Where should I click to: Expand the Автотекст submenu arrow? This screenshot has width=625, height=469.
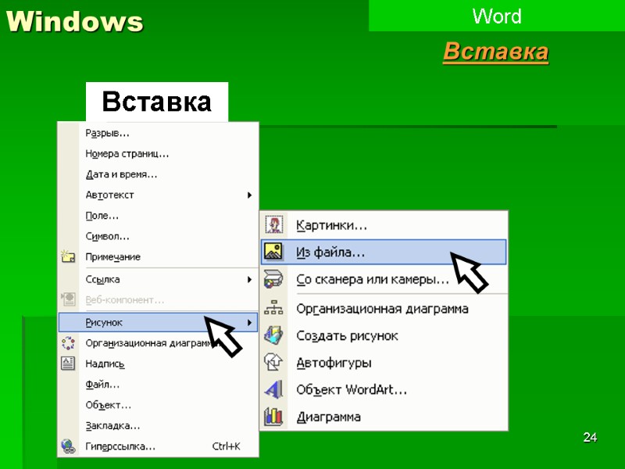pyautogui.click(x=249, y=195)
